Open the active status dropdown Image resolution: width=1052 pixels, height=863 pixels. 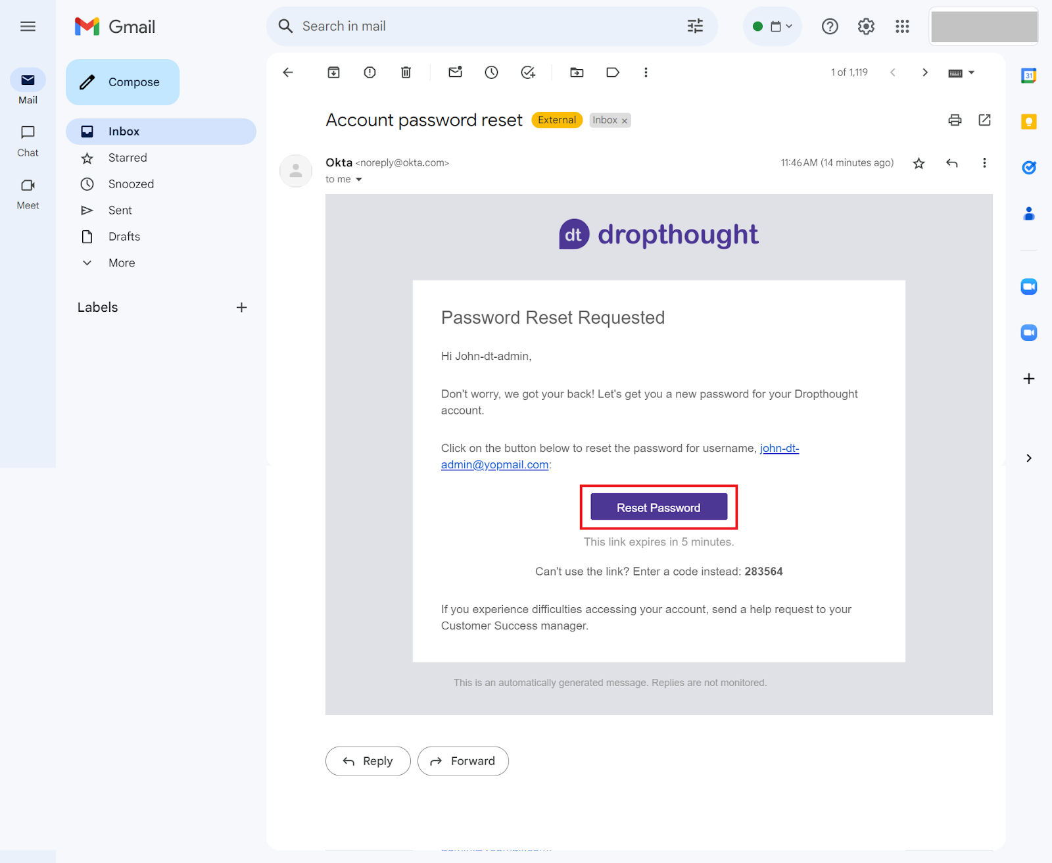pyautogui.click(x=773, y=26)
